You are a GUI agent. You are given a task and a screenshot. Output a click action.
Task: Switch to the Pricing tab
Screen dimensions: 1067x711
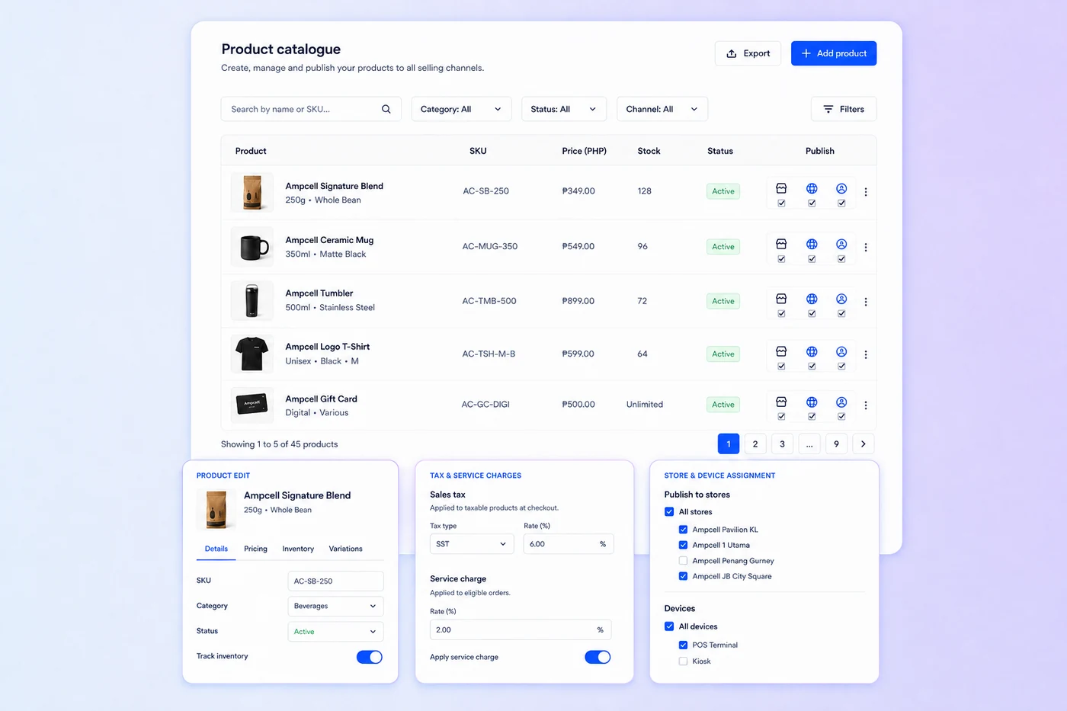pos(255,549)
